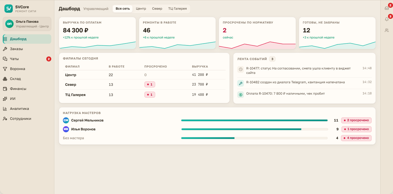393x194 pixels.
Task: Click the Лента событий count badge 3
Action: pos(272,59)
